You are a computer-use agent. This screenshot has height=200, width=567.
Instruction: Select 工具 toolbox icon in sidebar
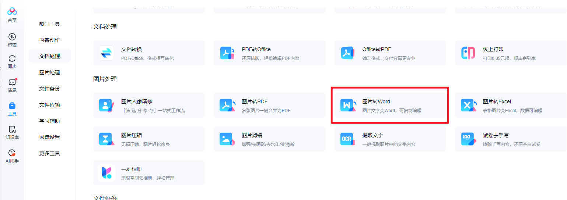[12, 106]
